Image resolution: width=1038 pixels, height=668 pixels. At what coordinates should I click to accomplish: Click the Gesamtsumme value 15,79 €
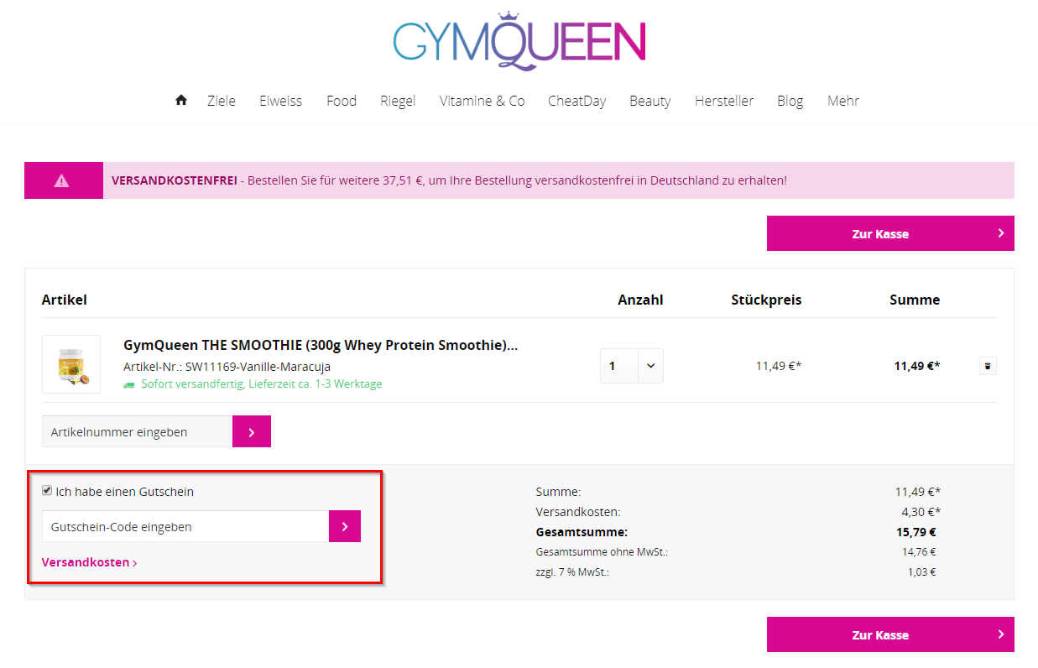click(x=916, y=531)
